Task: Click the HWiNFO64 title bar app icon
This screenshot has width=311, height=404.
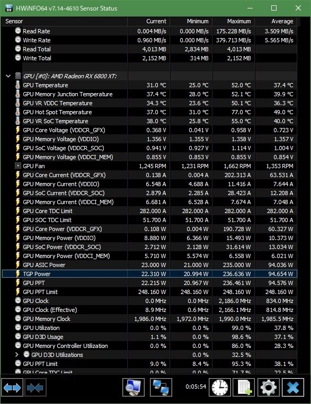Action: [x=8, y=8]
